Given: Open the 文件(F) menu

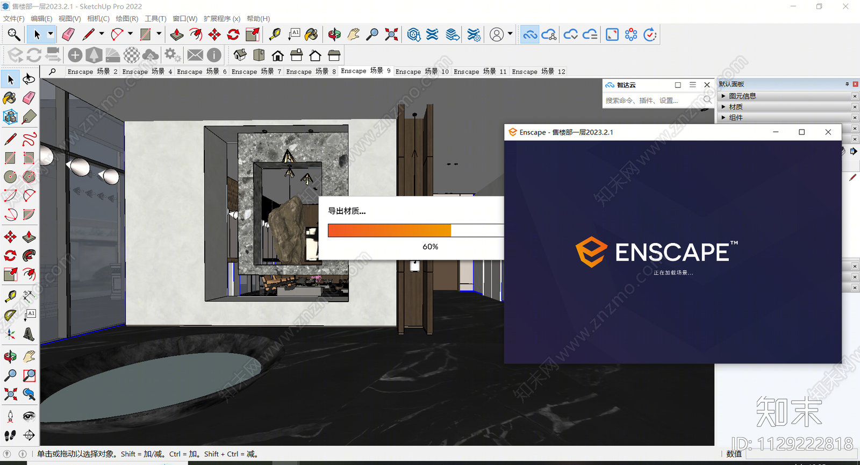Looking at the screenshot, I should pyautogui.click(x=14, y=18).
